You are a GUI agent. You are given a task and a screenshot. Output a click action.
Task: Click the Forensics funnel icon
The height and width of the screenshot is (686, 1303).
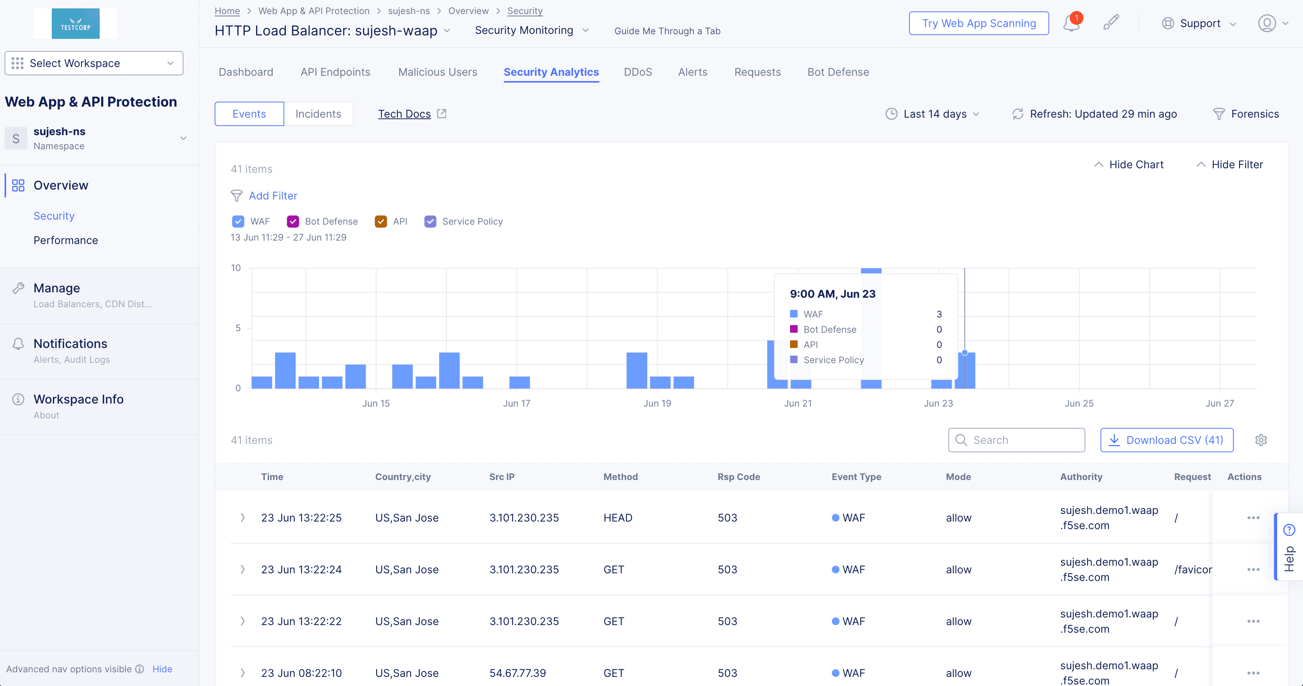coord(1219,114)
